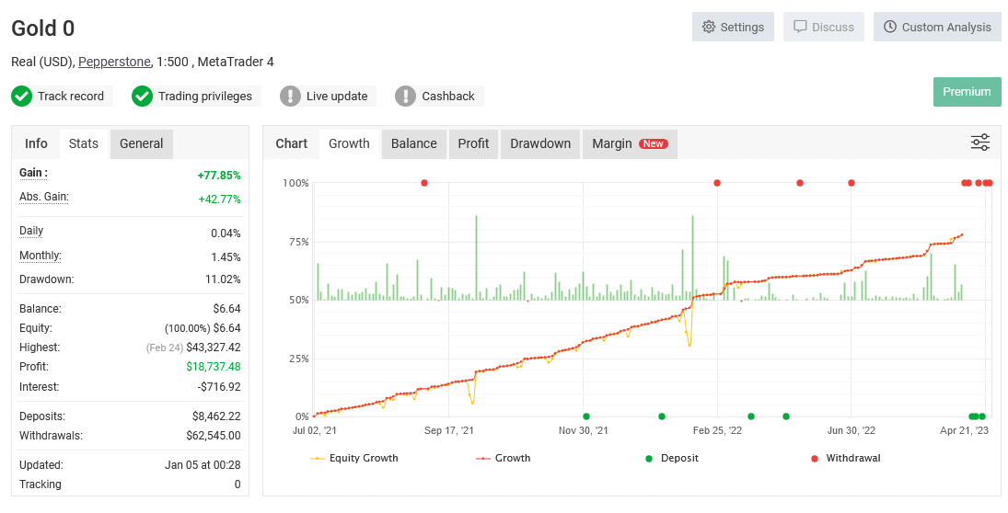Click first withdrawal red dot on chart

click(x=424, y=183)
